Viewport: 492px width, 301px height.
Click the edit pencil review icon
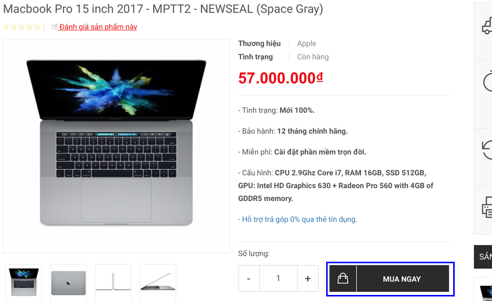[54, 27]
